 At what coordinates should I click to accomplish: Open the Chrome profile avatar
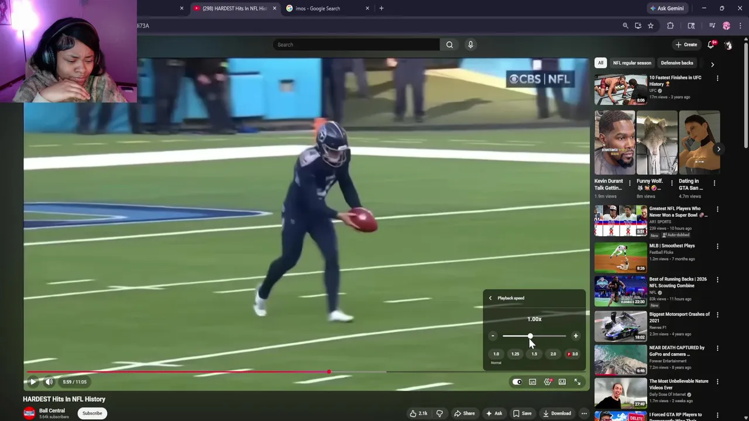tap(727, 26)
